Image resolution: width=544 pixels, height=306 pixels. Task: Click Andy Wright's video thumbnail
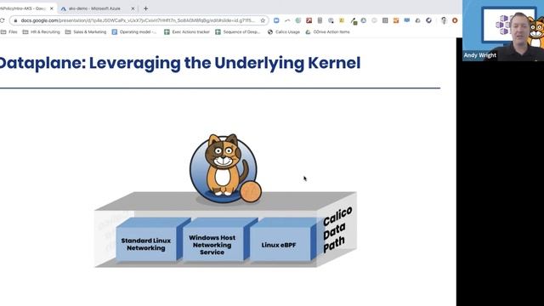pyautogui.click(x=503, y=31)
